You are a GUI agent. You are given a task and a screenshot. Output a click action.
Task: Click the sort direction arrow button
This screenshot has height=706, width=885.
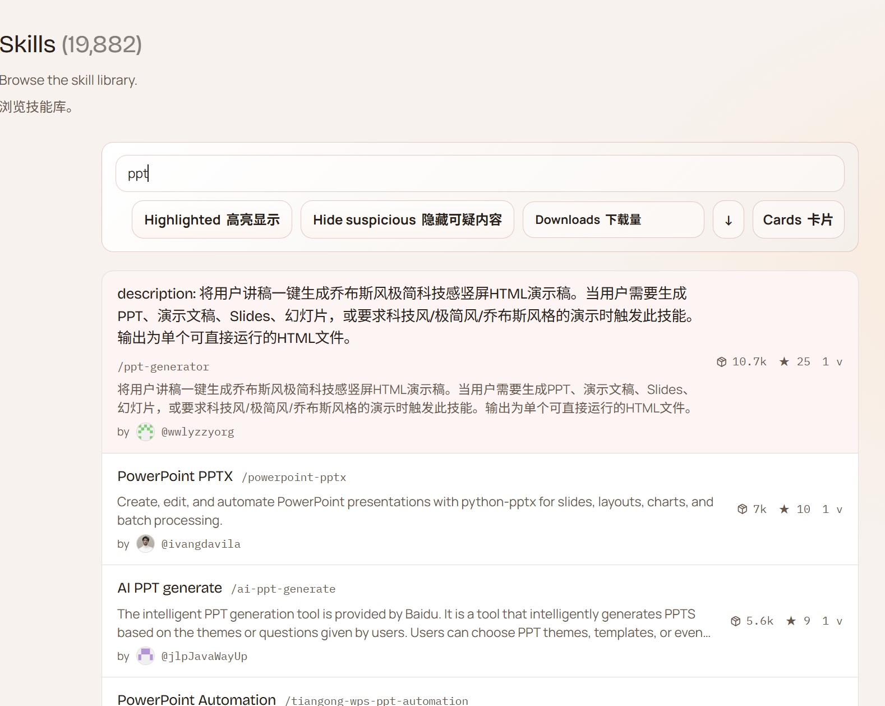tap(728, 220)
